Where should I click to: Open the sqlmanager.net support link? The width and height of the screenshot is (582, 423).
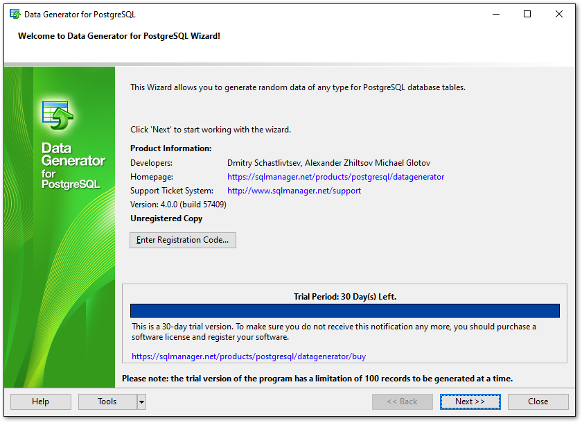294,191
